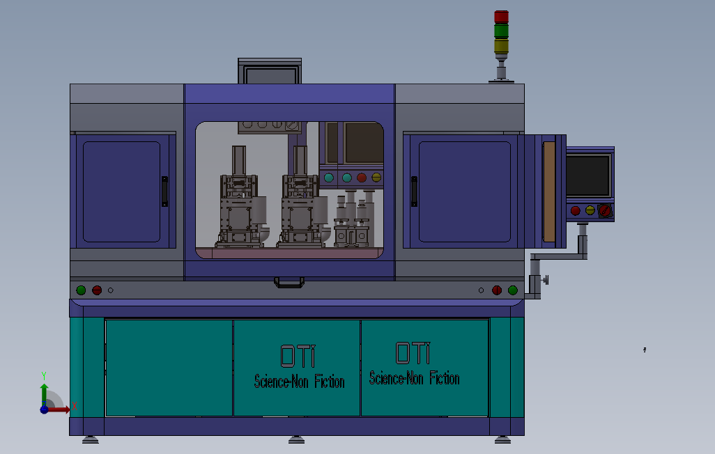Select the second press unit inside window
715x454 pixels.
click(x=302, y=197)
